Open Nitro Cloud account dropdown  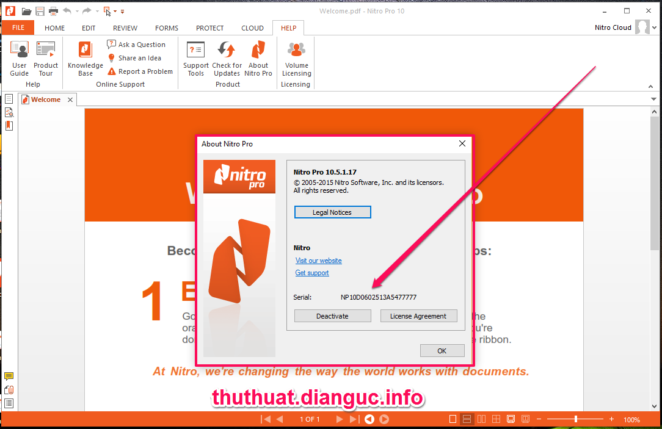pos(655,28)
